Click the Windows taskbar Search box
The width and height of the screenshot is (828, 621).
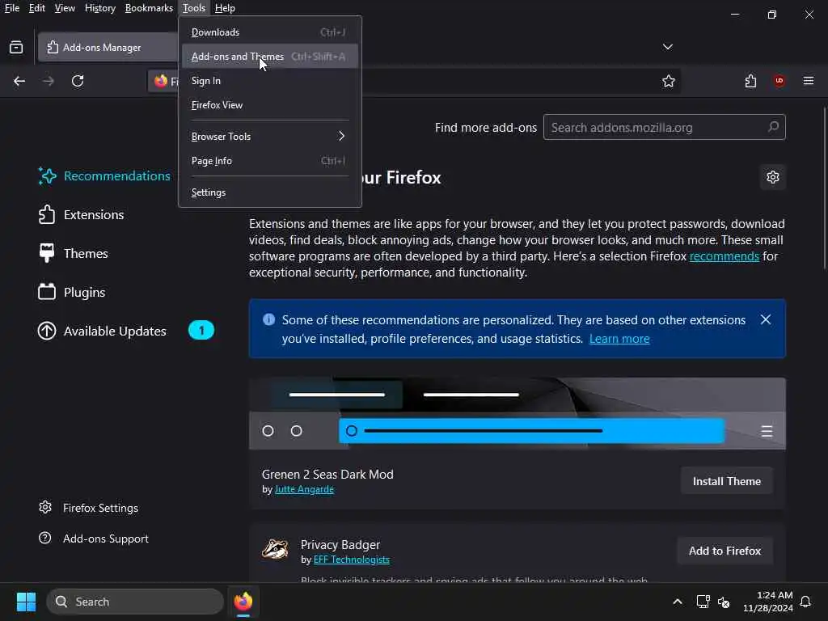click(135, 602)
